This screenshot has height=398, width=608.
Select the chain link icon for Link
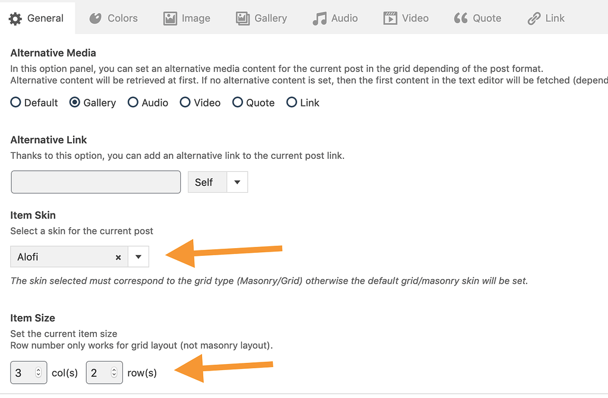coord(533,18)
